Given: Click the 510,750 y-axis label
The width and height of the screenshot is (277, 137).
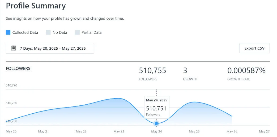Looking at the screenshot, I should click(x=11, y=121).
